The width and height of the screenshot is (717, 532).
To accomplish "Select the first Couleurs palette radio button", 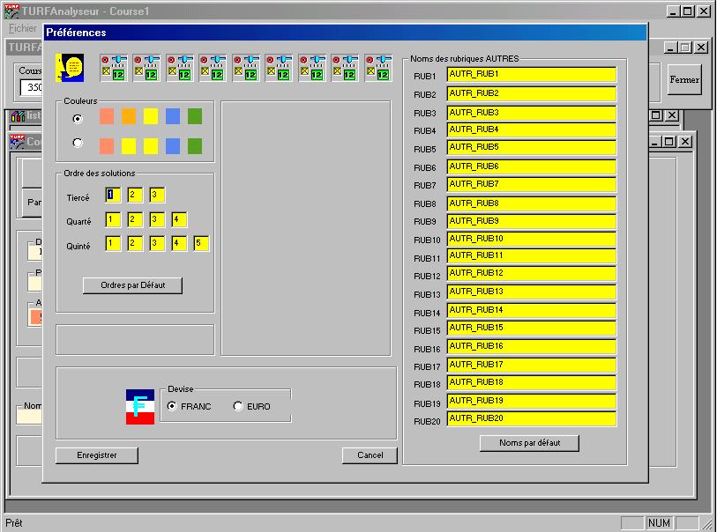I will (78, 119).
